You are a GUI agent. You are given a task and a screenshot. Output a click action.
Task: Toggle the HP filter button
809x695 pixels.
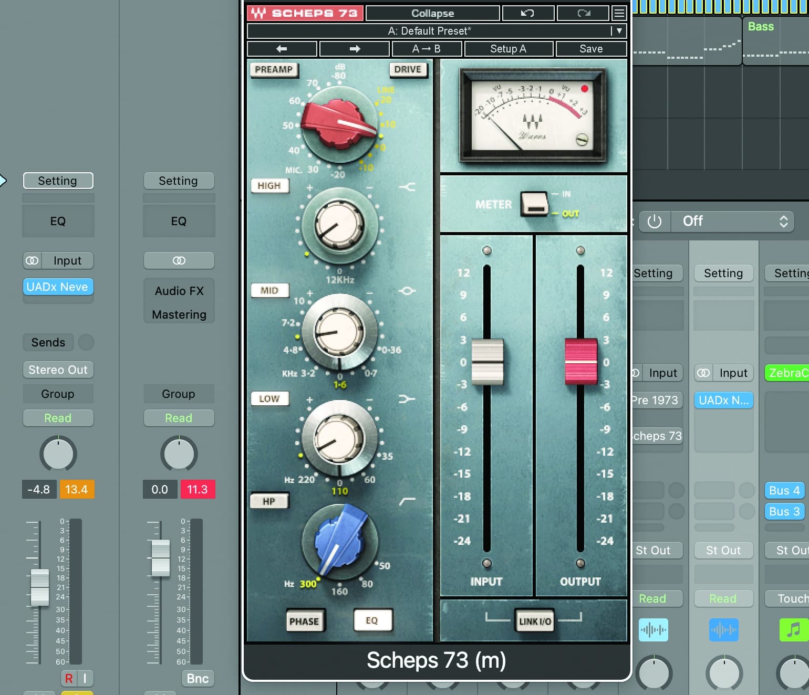tap(269, 501)
